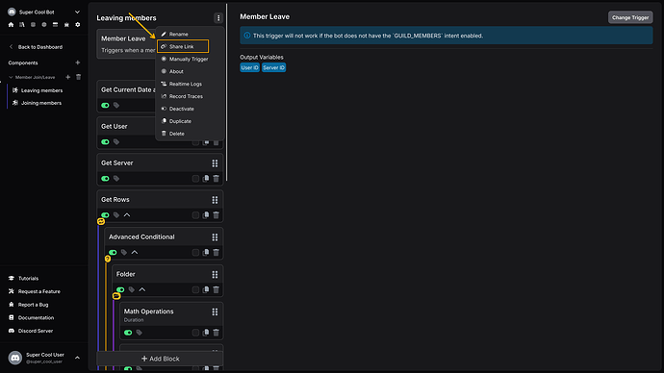Click the Add Block button

[160, 359]
